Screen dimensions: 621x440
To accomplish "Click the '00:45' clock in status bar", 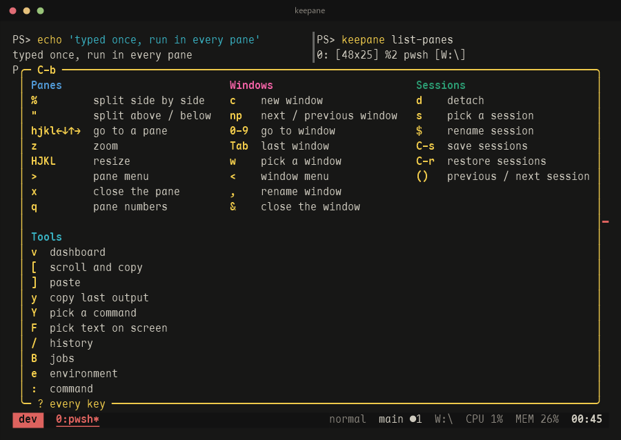I will click(586, 419).
